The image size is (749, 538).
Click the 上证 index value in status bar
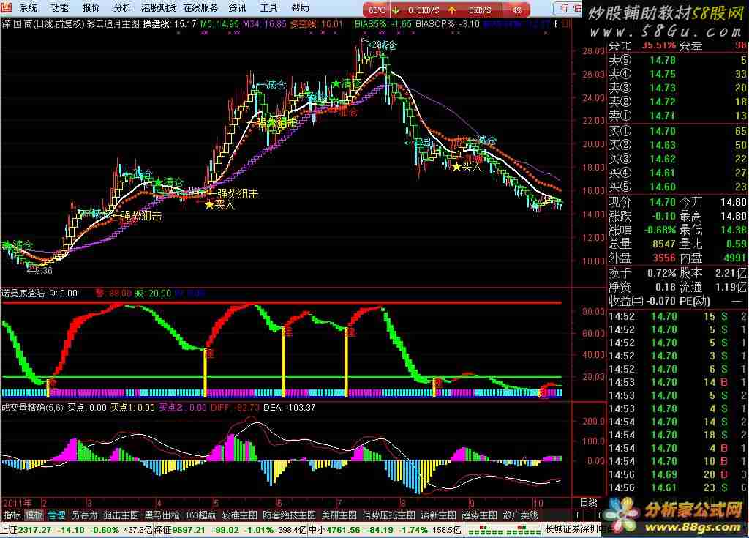pyautogui.click(x=34, y=530)
